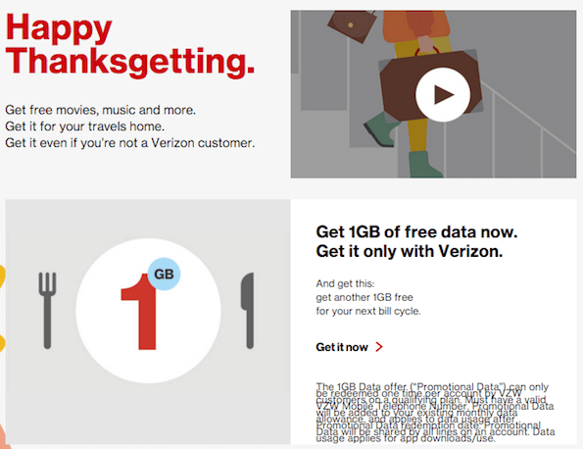
Task: Click the lower green boot in the video
Action: 424,164
